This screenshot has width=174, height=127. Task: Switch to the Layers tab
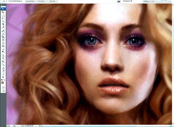pos(153,1)
